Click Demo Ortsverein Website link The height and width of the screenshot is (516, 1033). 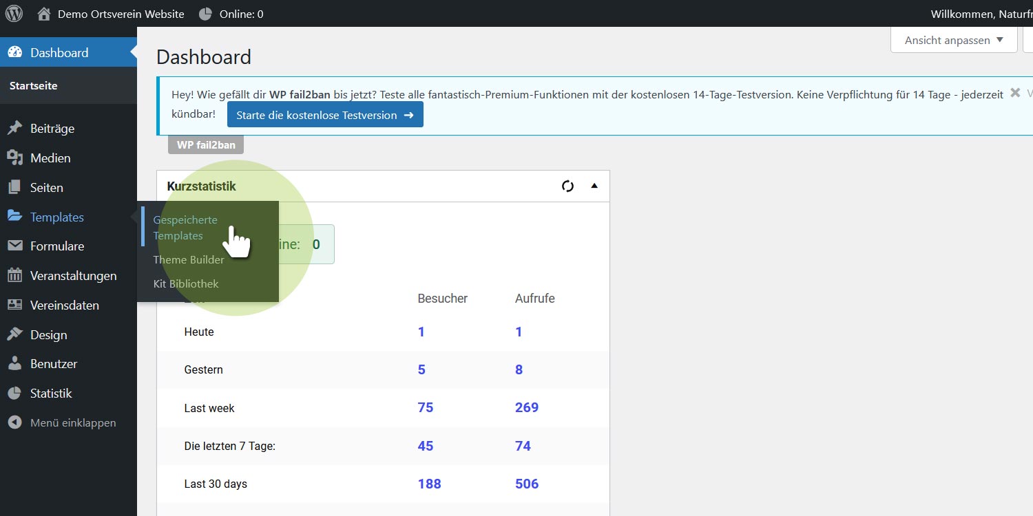[121, 14]
